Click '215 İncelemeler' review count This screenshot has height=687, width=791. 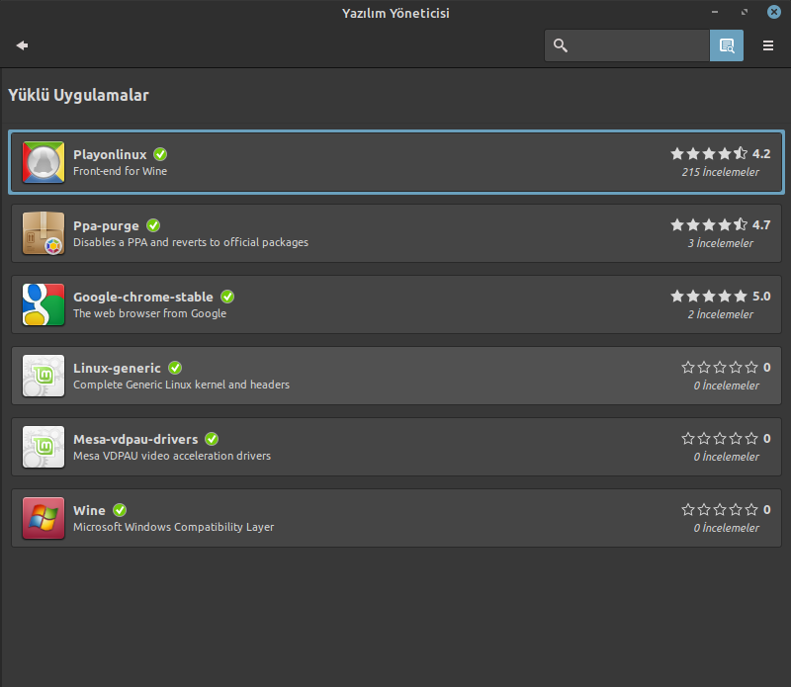721,172
